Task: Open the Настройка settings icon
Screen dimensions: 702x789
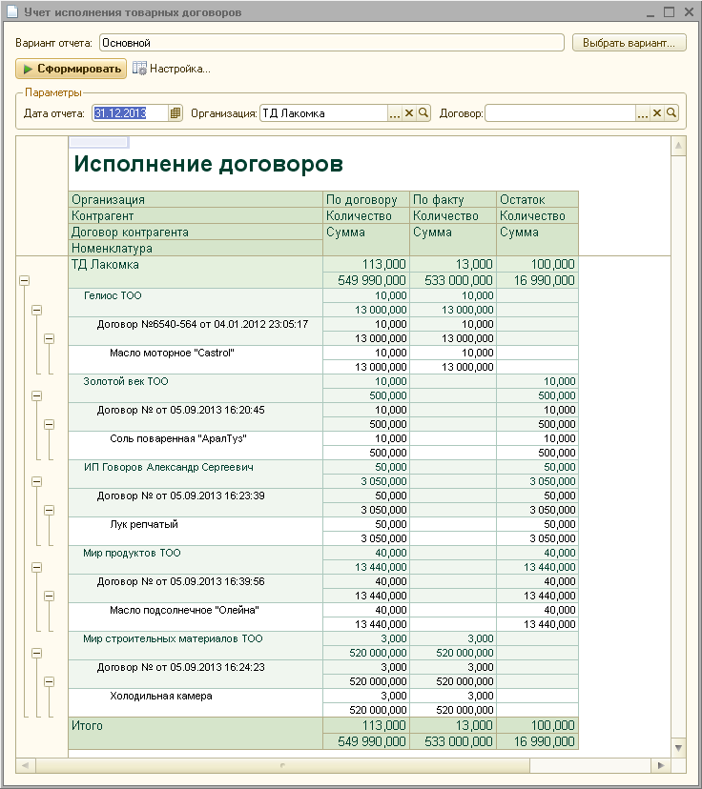Action: tap(139, 69)
